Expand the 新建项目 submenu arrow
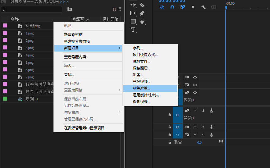Viewport: 270px width, 168px height. (x=119, y=48)
